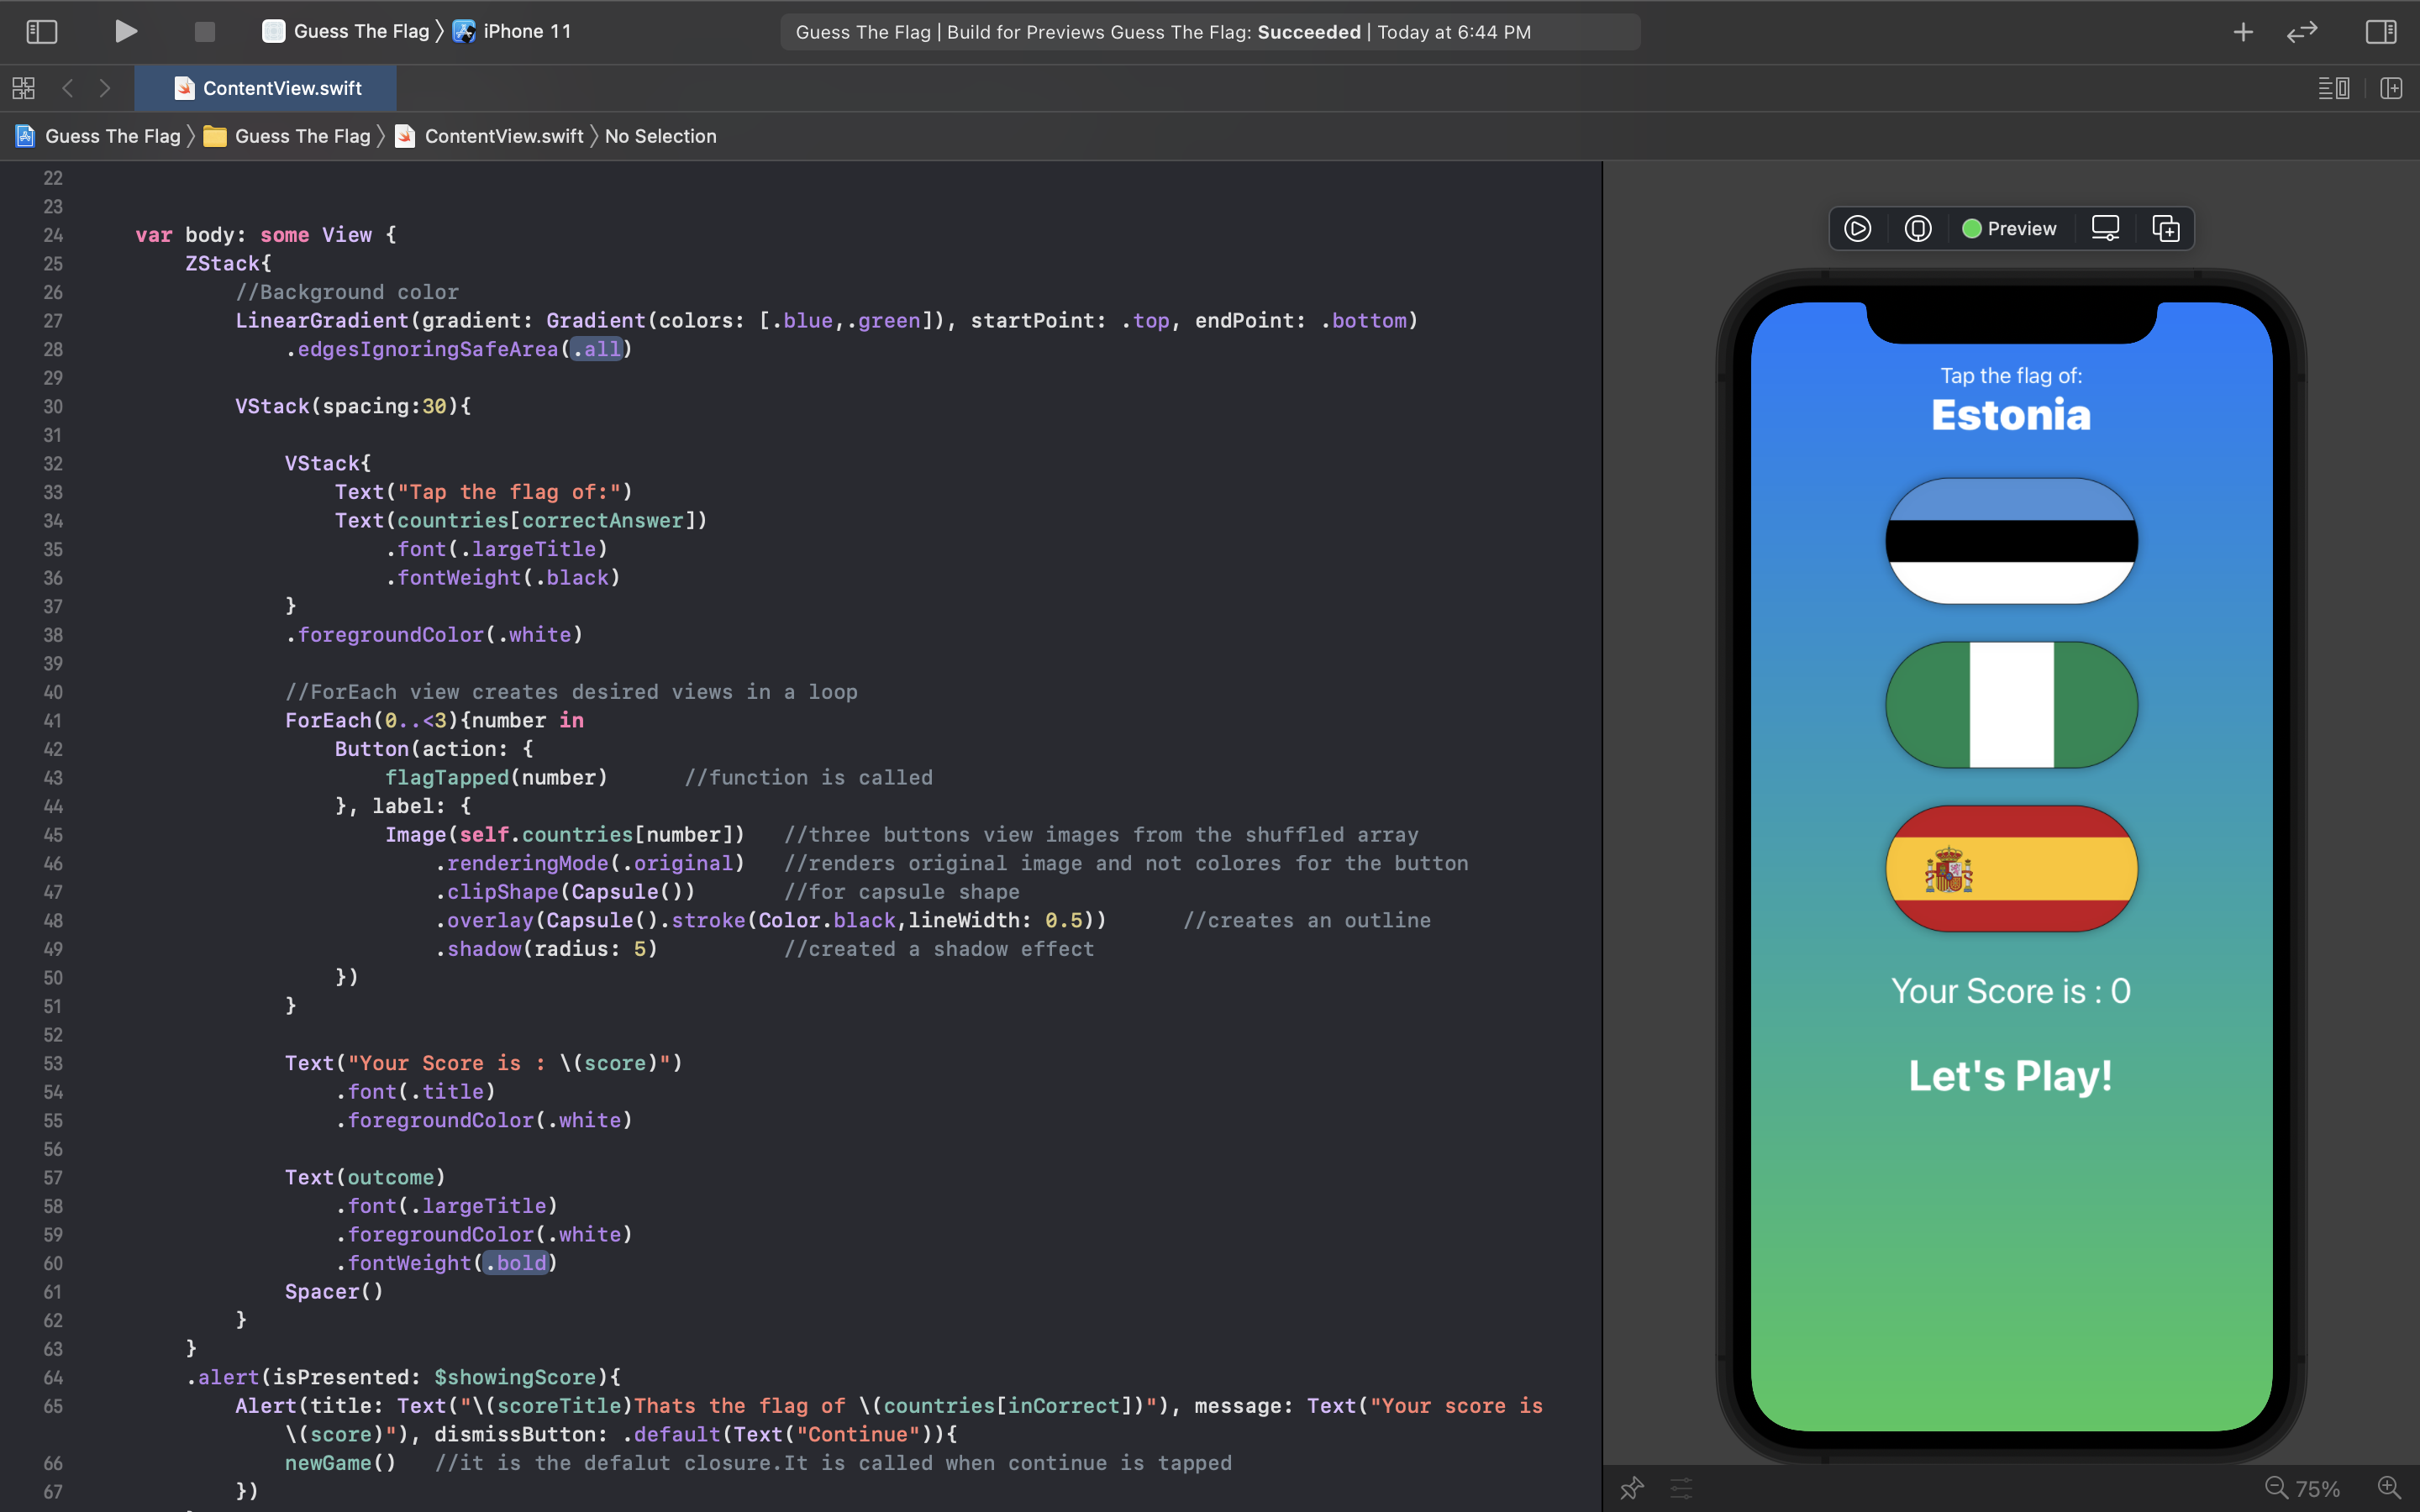This screenshot has height=1512, width=2420.
Task: Pin the preview canvas
Action: pyautogui.click(x=1632, y=1488)
